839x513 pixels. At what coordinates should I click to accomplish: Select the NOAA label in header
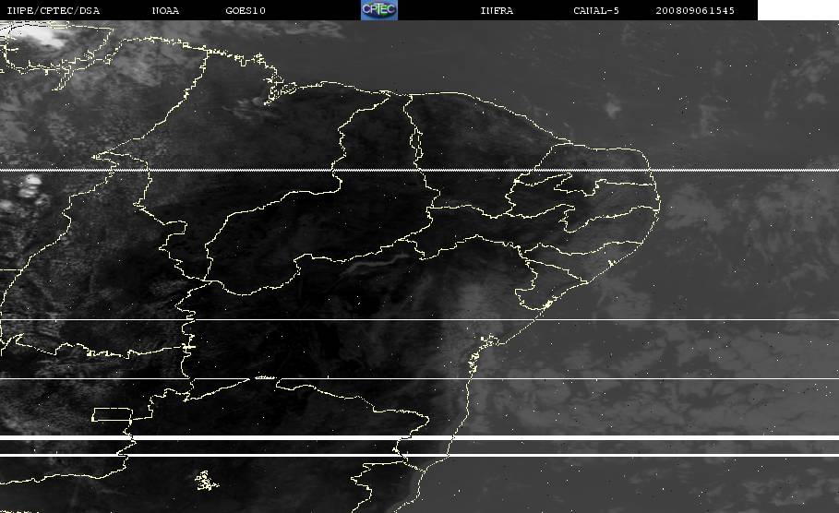[x=165, y=10]
